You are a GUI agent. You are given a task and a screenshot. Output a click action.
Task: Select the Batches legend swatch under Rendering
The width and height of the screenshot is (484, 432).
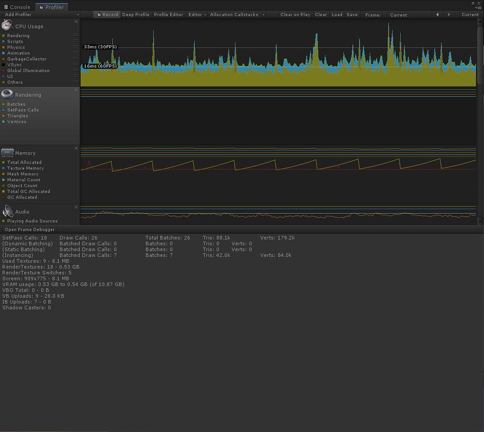(4, 104)
